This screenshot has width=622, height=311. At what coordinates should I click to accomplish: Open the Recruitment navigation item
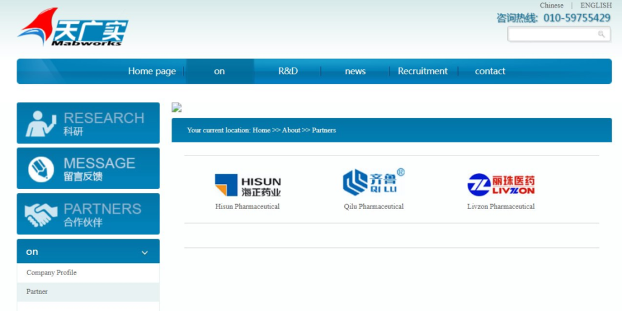[x=423, y=72]
